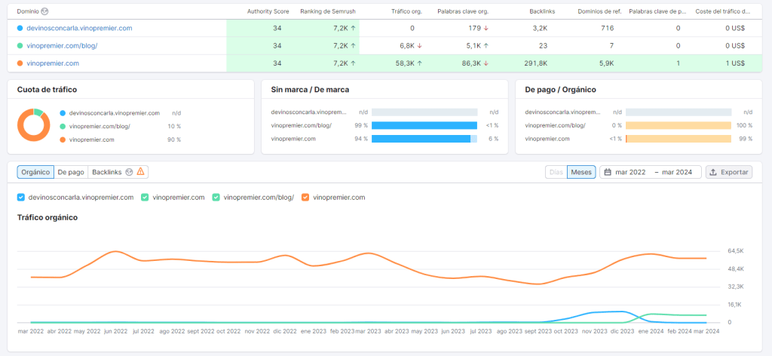Image resolution: width=772 pixels, height=356 pixels.
Task: Uncheck the vinopremier.com/blog/ legend checkbox
Action: pyautogui.click(x=216, y=198)
